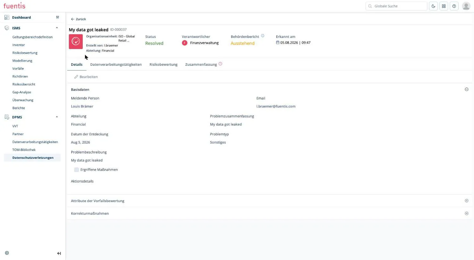The image size is (474, 260).
Task: Go back with the Zurück link
Action: 78,19
